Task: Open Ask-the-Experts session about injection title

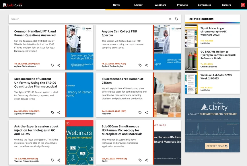Action: 36,130
